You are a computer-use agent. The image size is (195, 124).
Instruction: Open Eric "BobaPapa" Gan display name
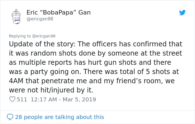pyautogui.click(x=58, y=13)
